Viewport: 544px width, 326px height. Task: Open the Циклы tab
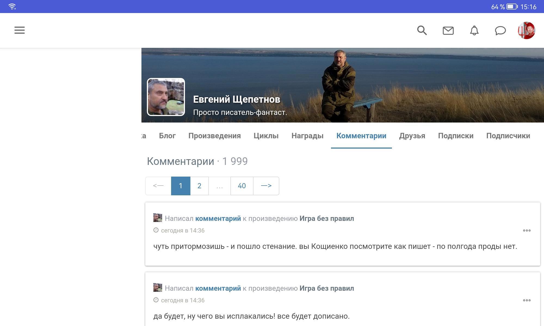(266, 136)
